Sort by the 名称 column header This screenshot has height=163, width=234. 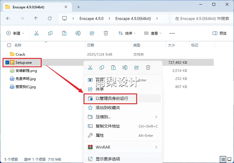coord(18,45)
